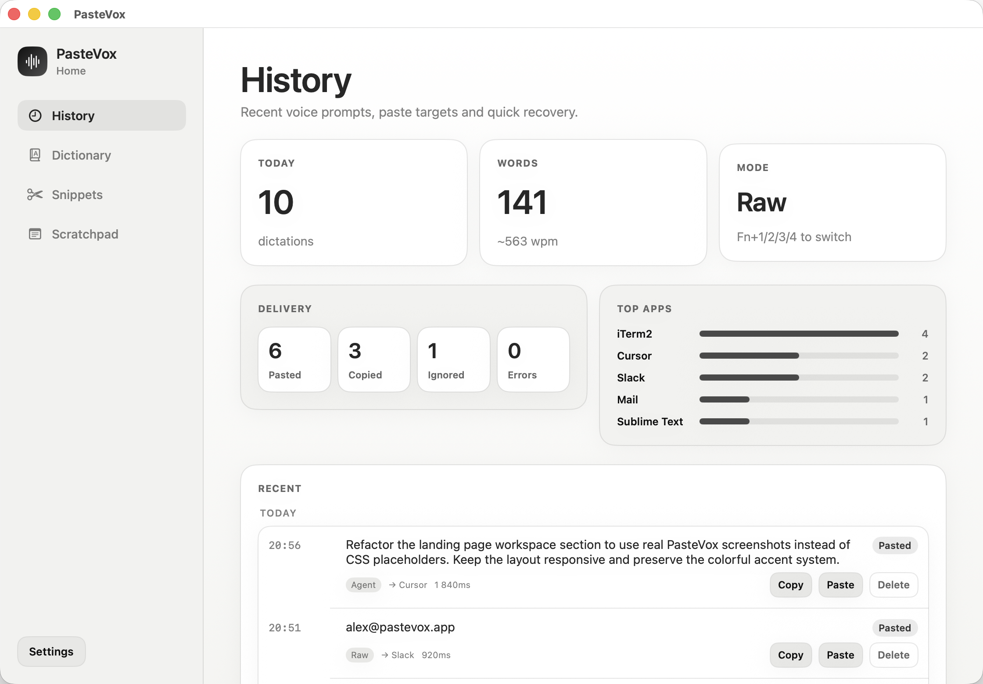Click the "Fn+1/2/3/4 to switch" hint
Image resolution: width=983 pixels, height=684 pixels.
(x=794, y=237)
